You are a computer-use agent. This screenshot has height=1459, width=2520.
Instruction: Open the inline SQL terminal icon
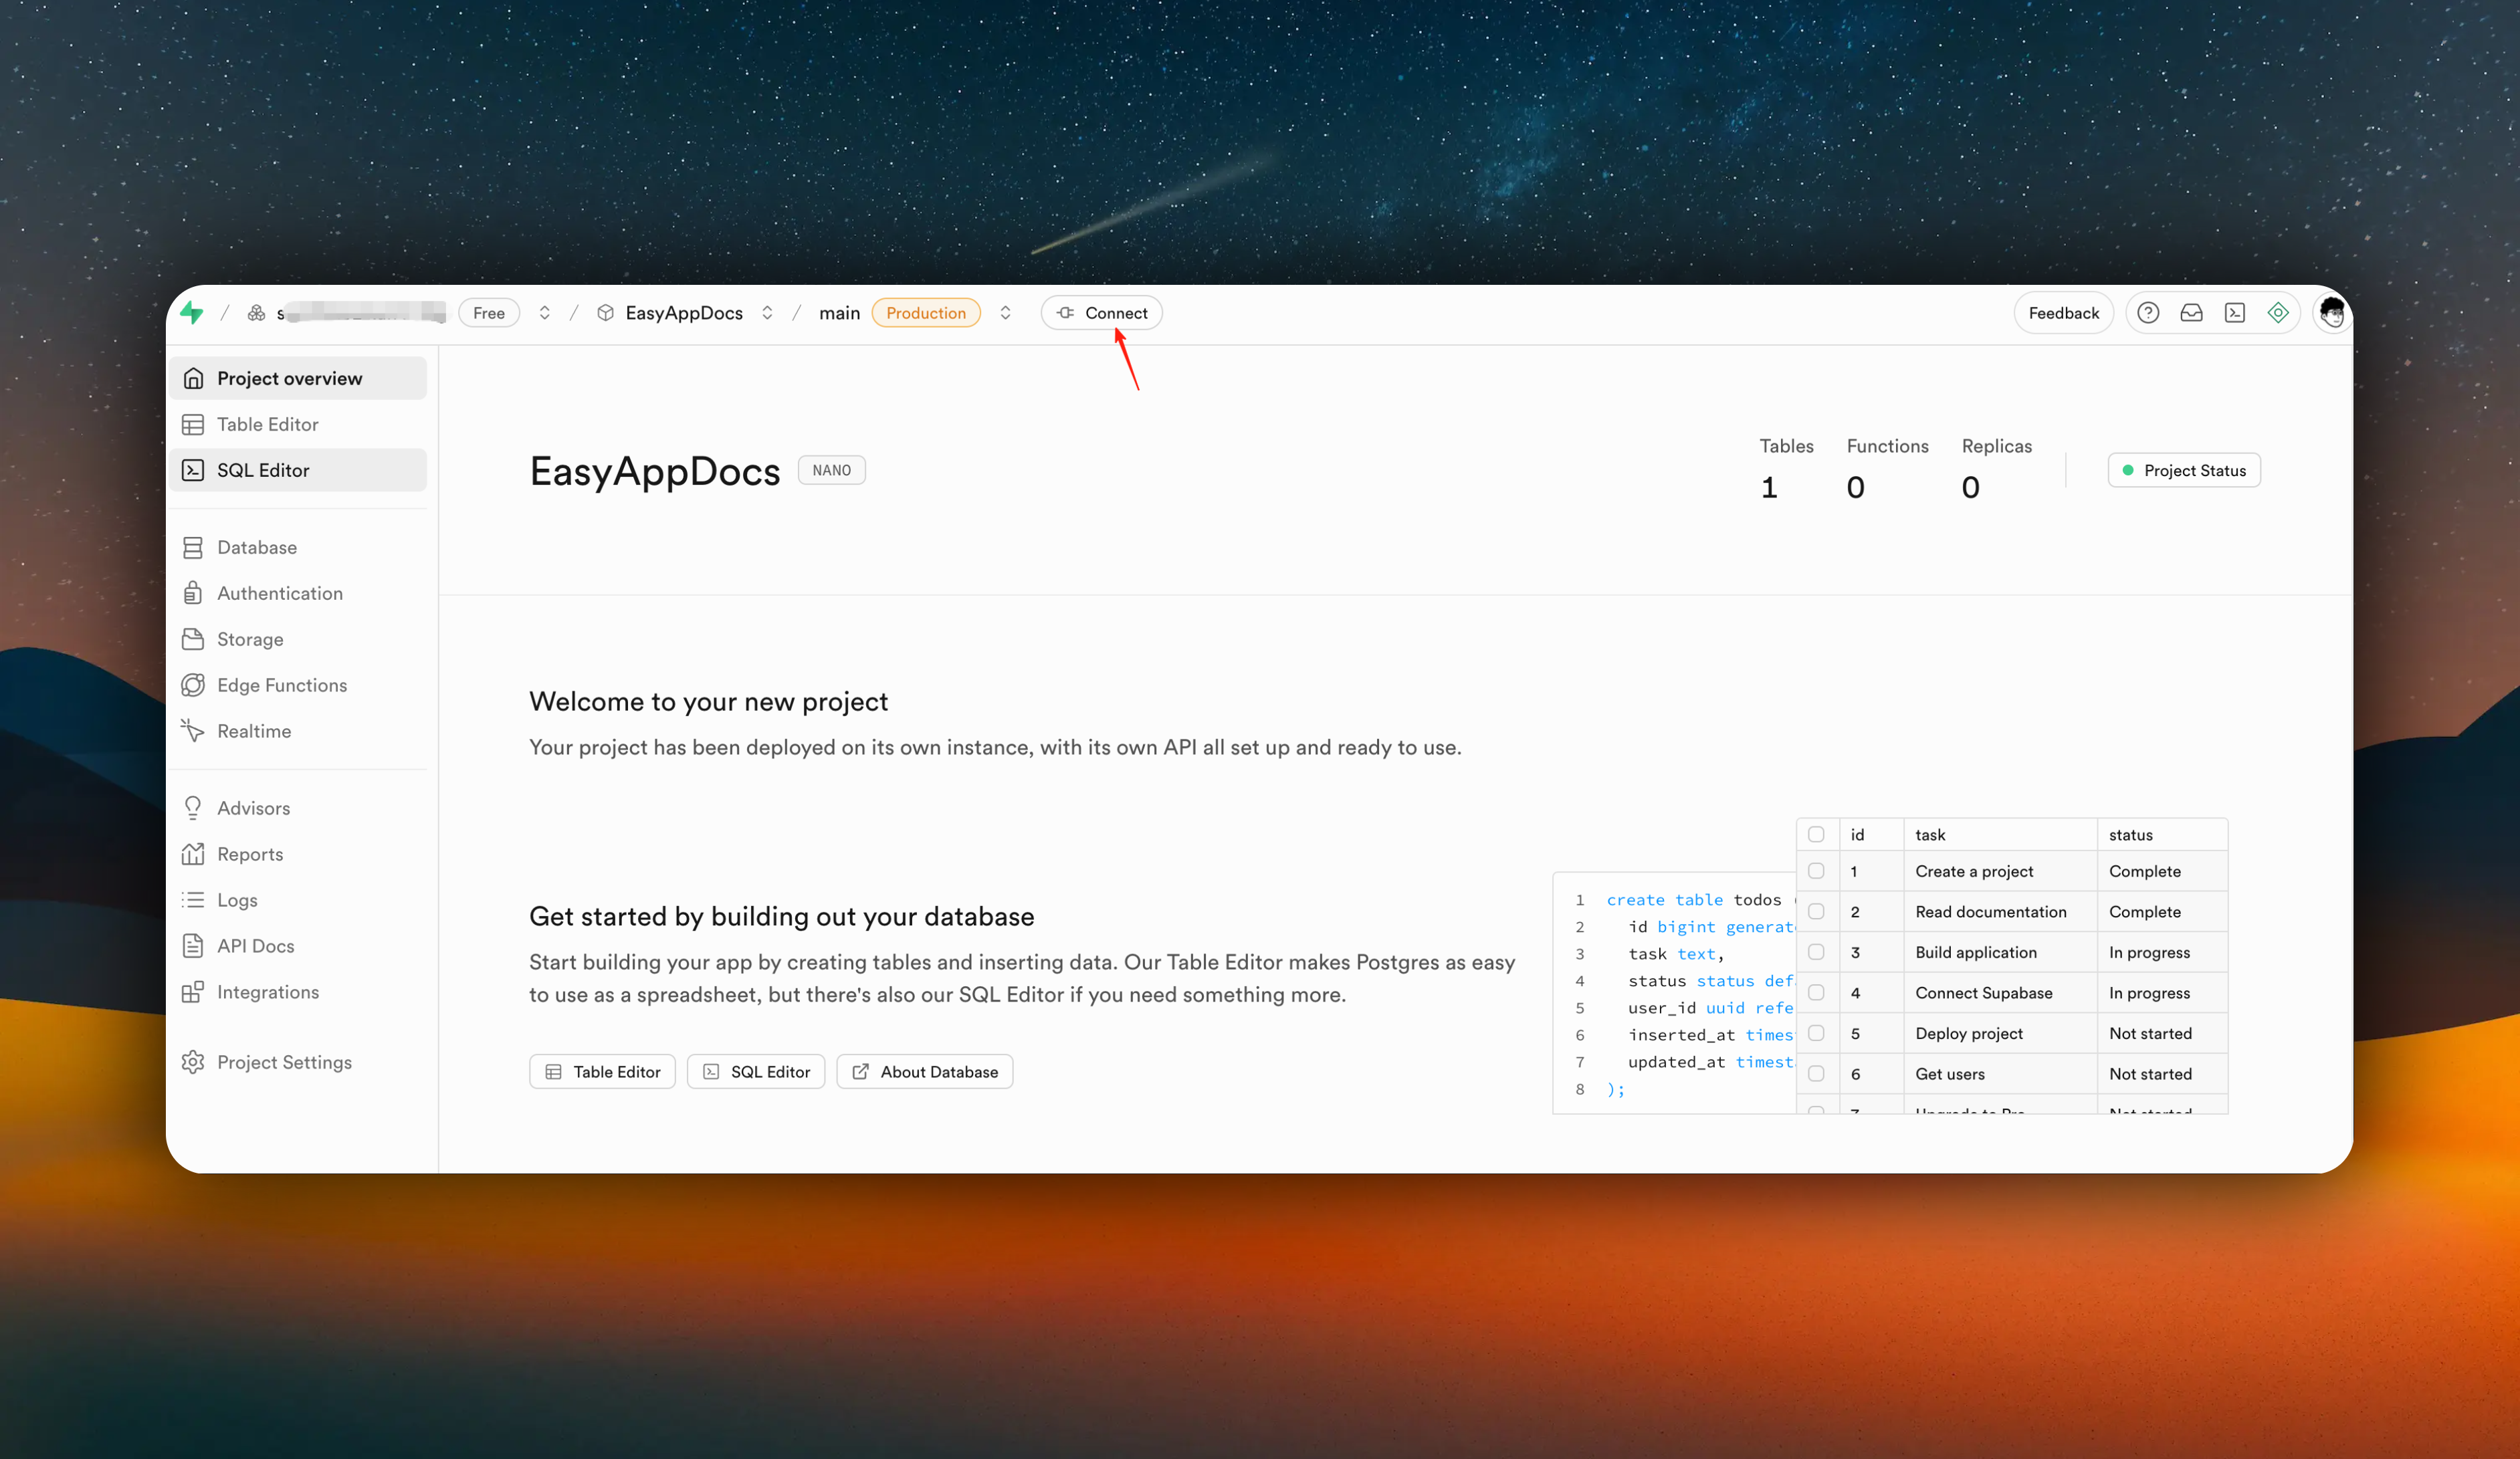coord(2234,313)
